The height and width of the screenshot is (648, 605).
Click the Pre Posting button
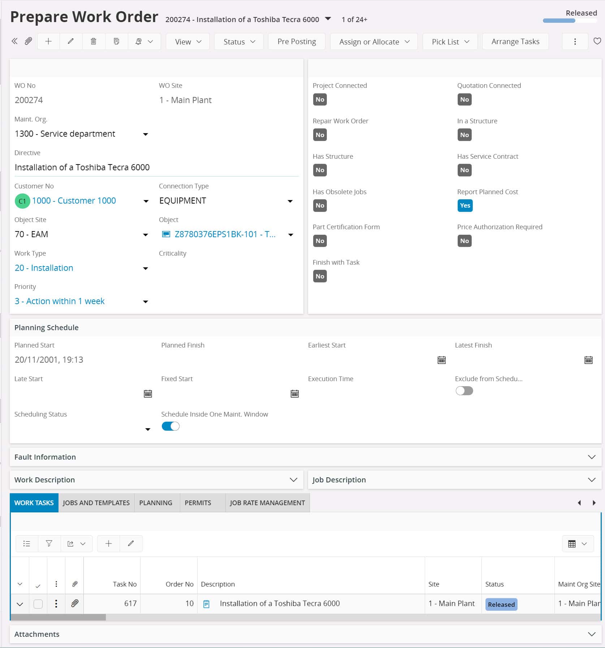pyautogui.click(x=297, y=42)
